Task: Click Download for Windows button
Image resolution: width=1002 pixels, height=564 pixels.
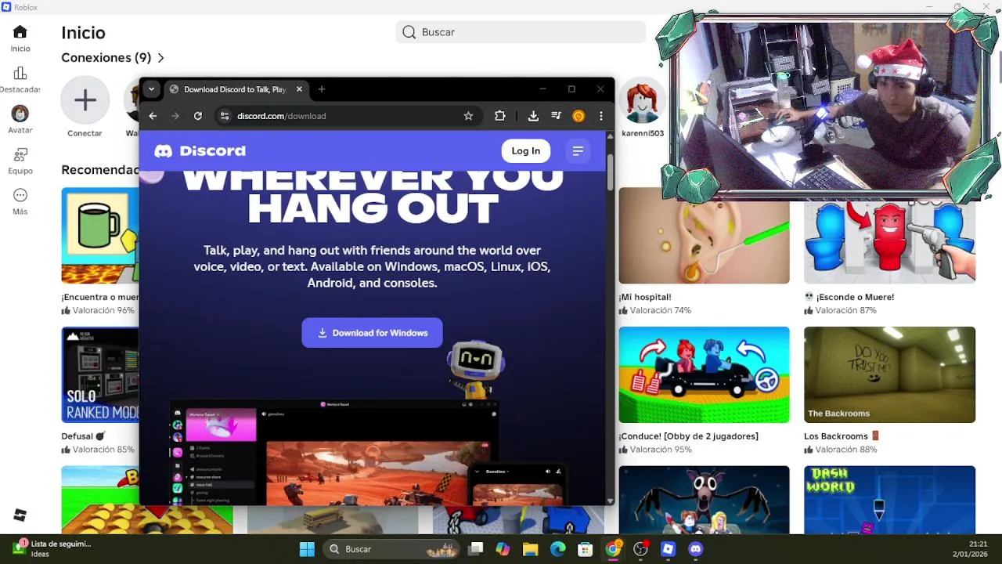Action: (x=372, y=333)
